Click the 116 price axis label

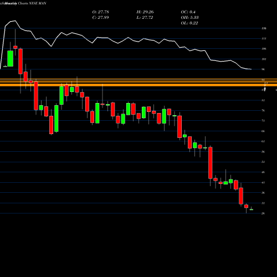[264, 28]
